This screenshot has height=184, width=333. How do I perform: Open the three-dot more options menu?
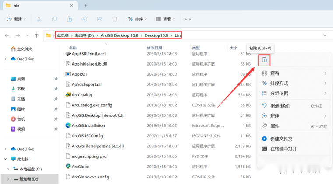tap(188, 19)
